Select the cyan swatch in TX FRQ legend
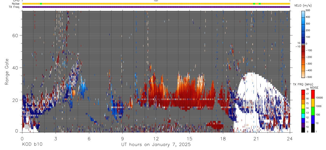 [x=303, y=116]
